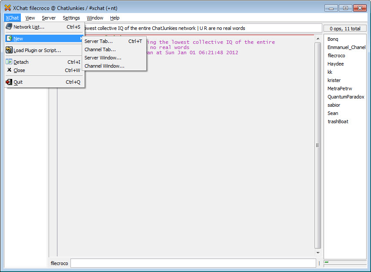The height and width of the screenshot is (272, 371).
Task: Choose Quit from the XChat menu
Action: 44,82
